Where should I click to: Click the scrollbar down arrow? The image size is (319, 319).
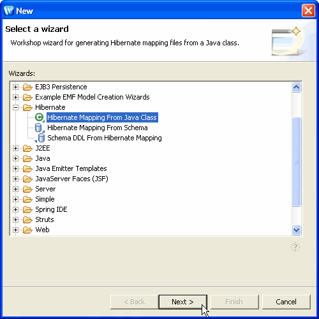pos(296,230)
